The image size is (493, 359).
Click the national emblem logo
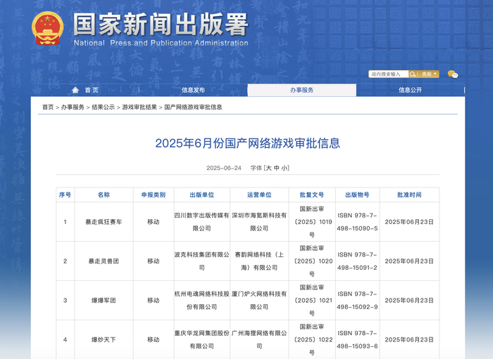coord(47,28)
